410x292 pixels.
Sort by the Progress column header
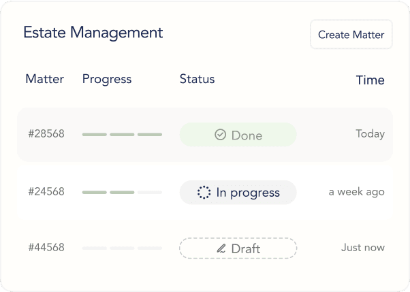coord(107,79)
